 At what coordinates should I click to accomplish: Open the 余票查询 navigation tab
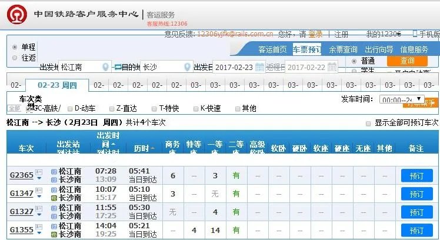click(x=343, y=49)
